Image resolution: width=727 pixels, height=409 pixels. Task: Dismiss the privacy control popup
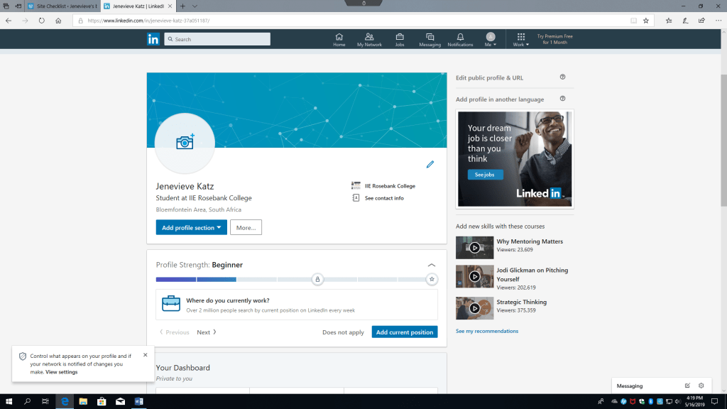point(146,354)
